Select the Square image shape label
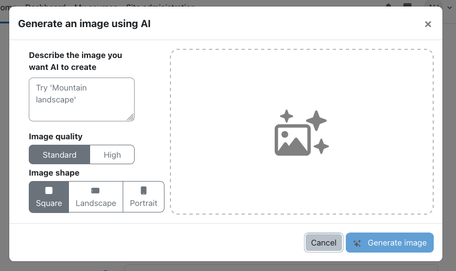 pyautogui.click(x=49, y=203)
